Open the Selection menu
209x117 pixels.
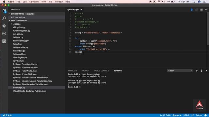point(34,2)
